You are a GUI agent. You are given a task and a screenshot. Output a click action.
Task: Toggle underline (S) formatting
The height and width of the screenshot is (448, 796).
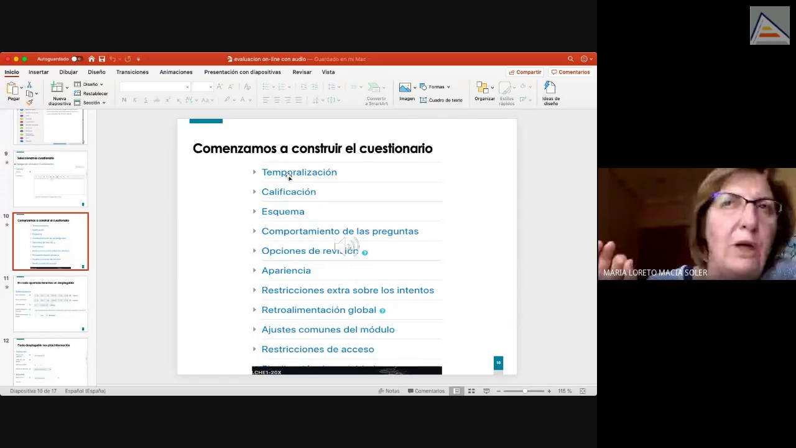(146, 100)
